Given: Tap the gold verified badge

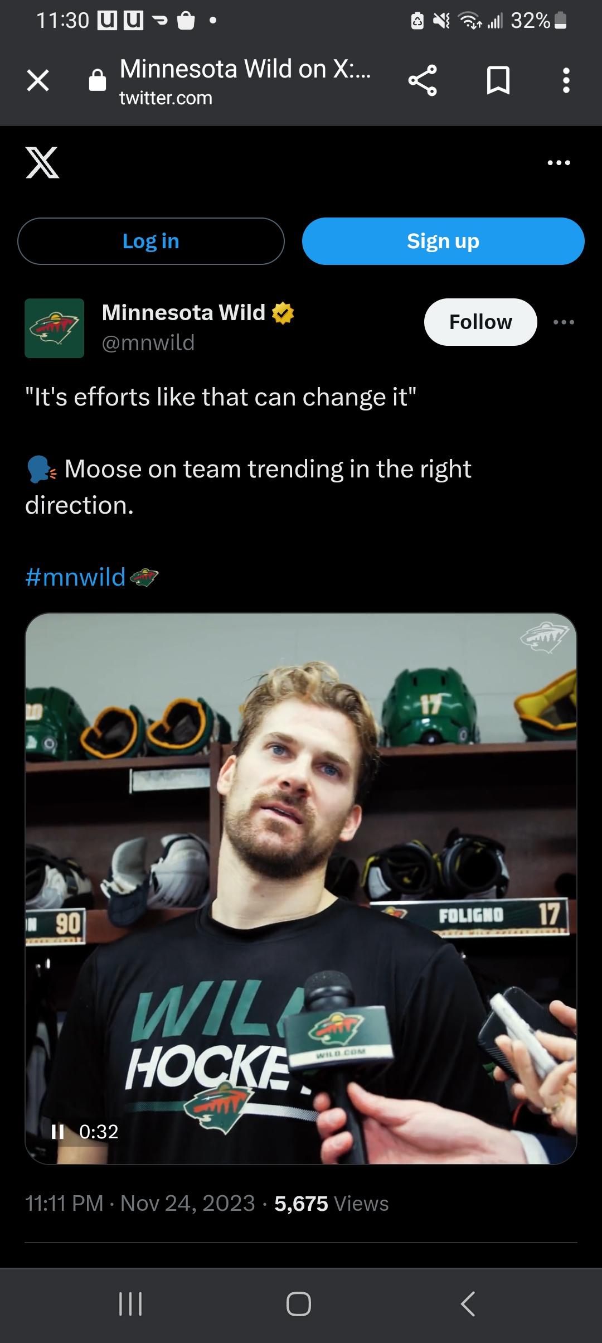Looking at the screenshot, I should pyautogui.click(x=283, y=313).
